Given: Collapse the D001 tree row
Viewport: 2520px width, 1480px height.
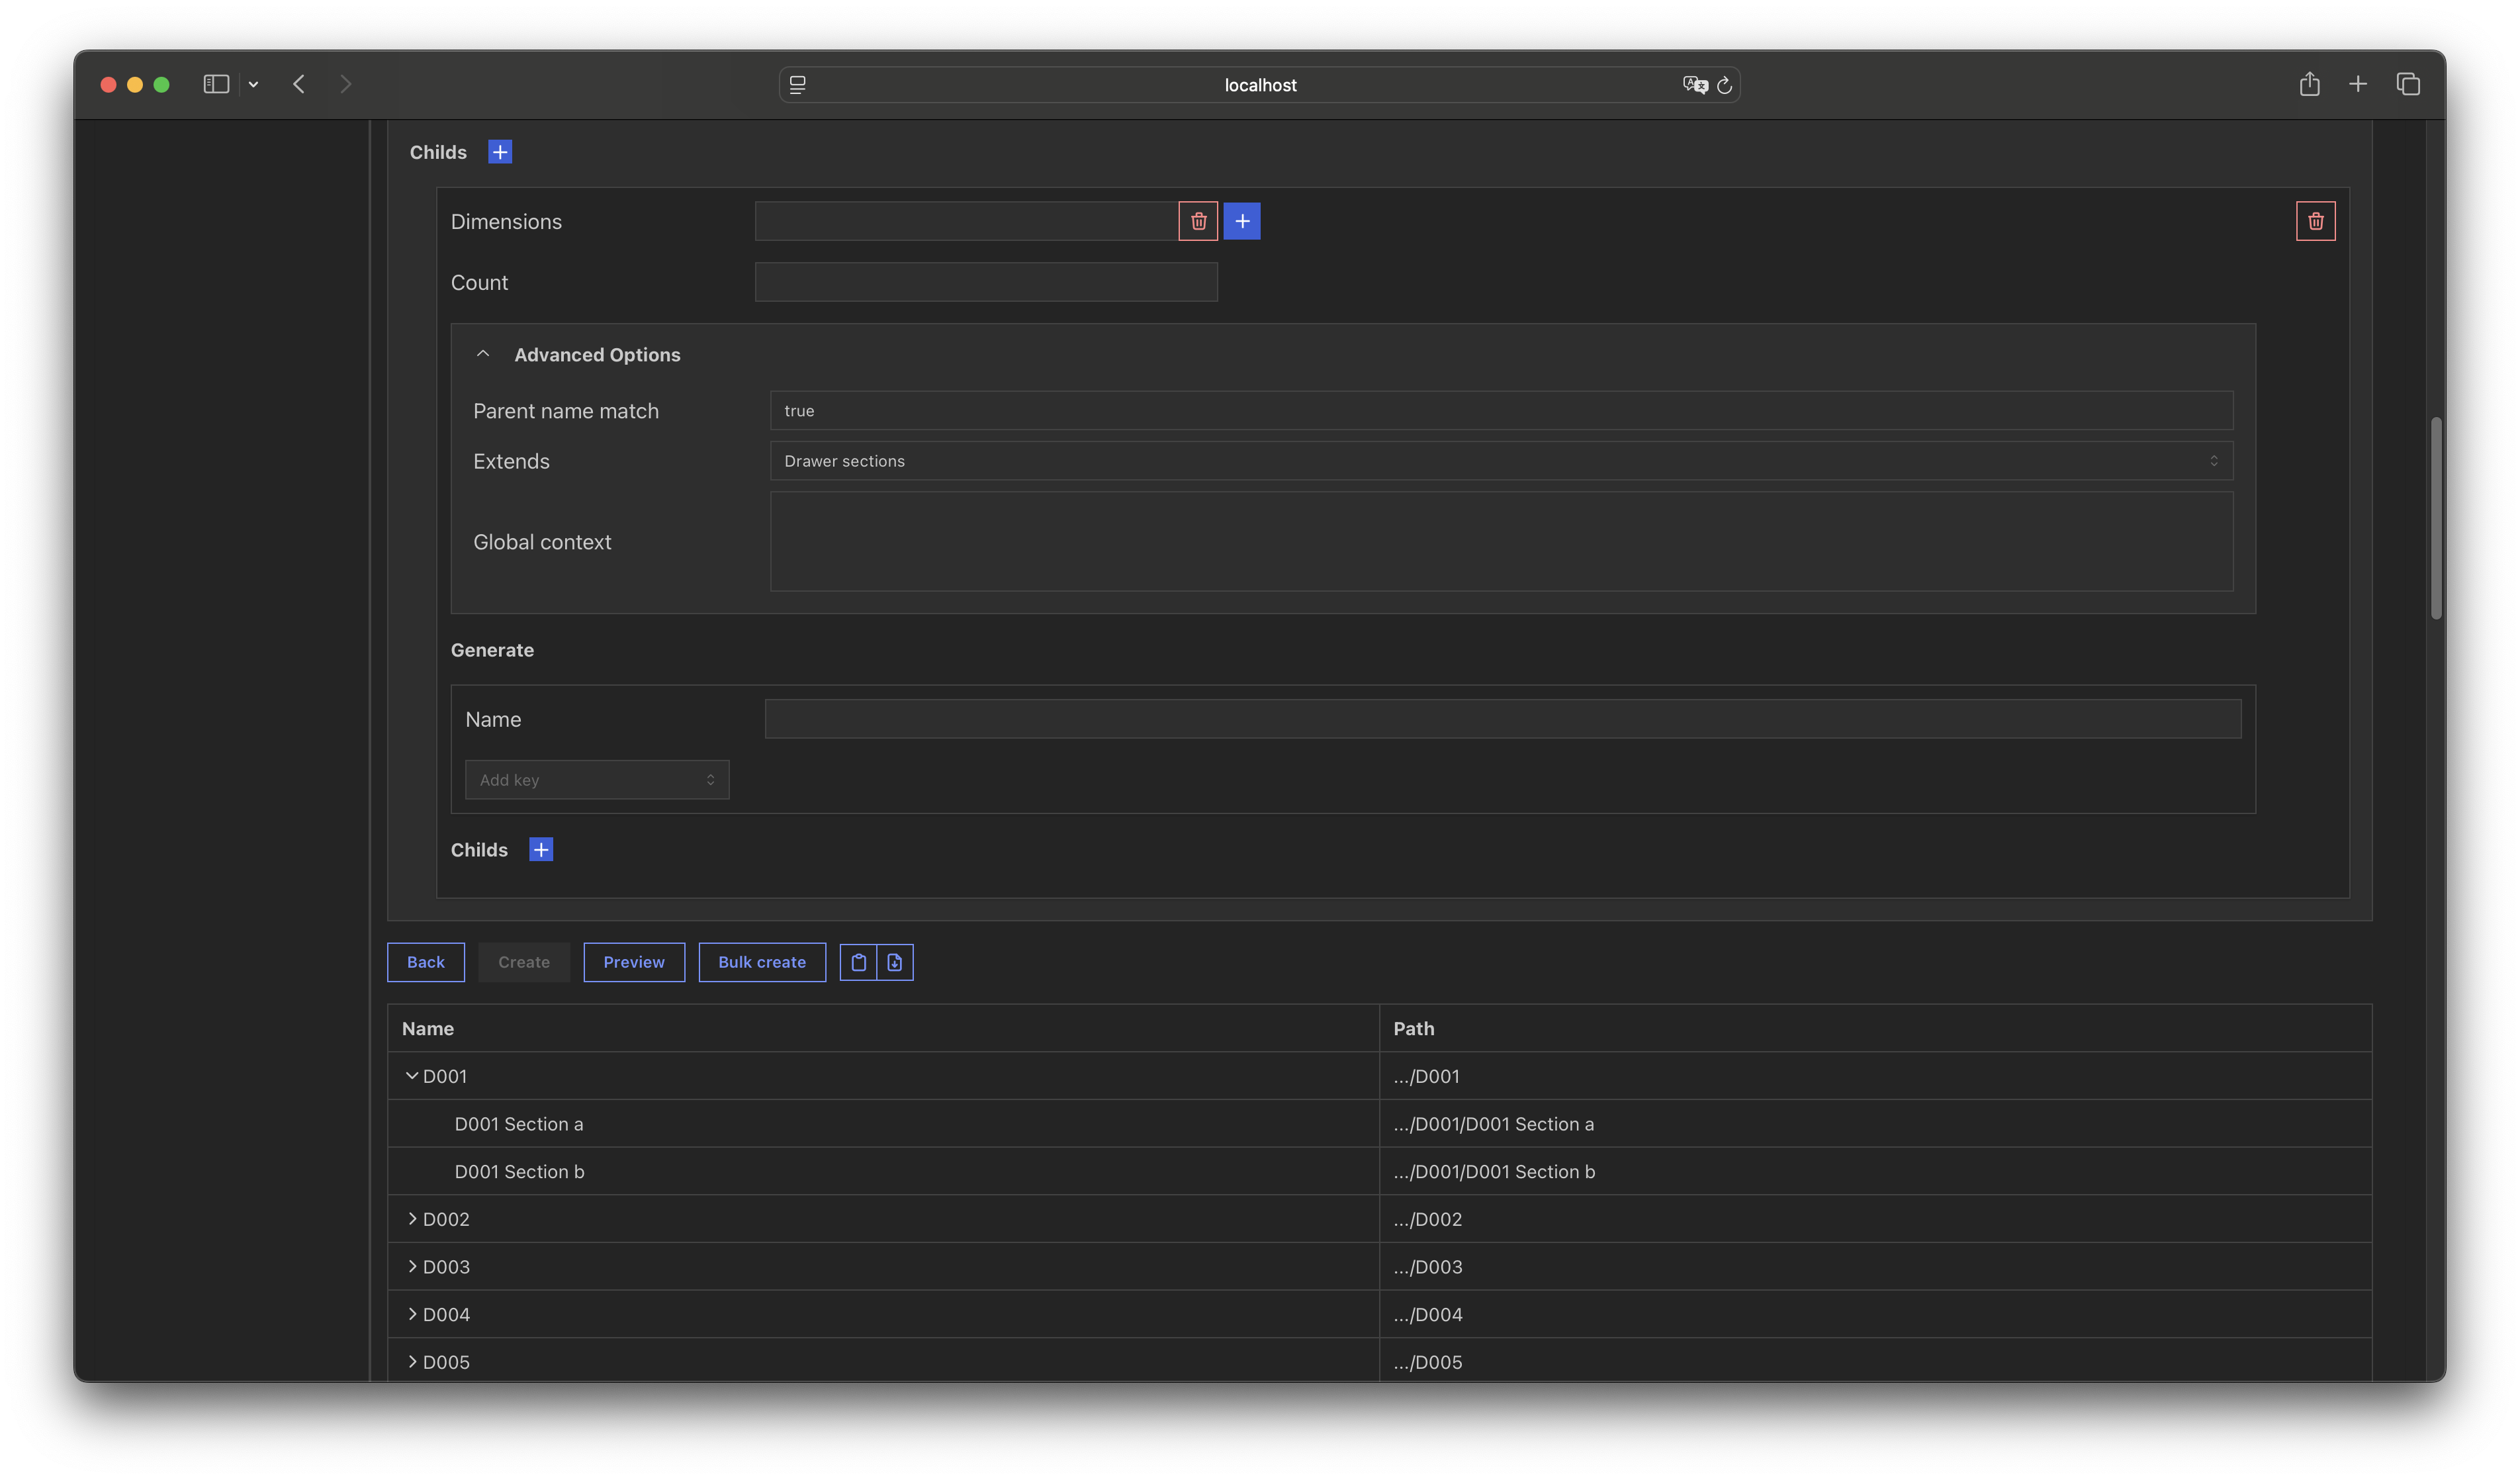Looking at the screenshot, I should [412, 1076].
